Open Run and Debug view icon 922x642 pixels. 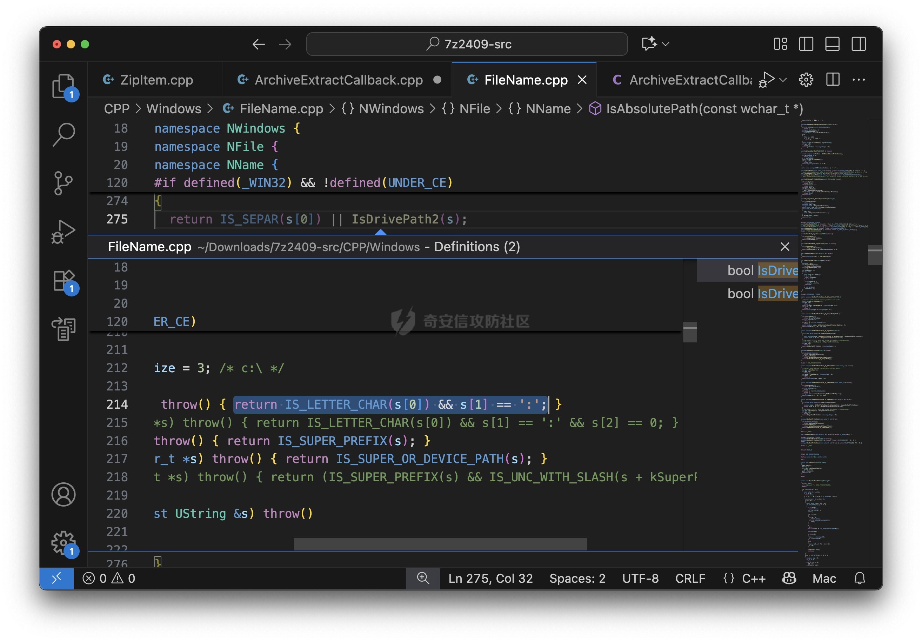[x=64, y=232]
